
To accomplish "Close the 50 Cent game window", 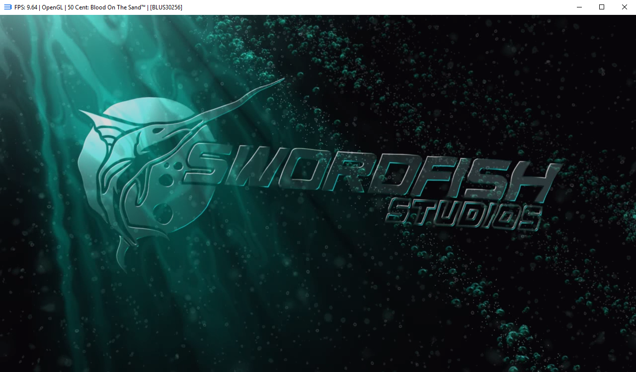I will 625,7.
